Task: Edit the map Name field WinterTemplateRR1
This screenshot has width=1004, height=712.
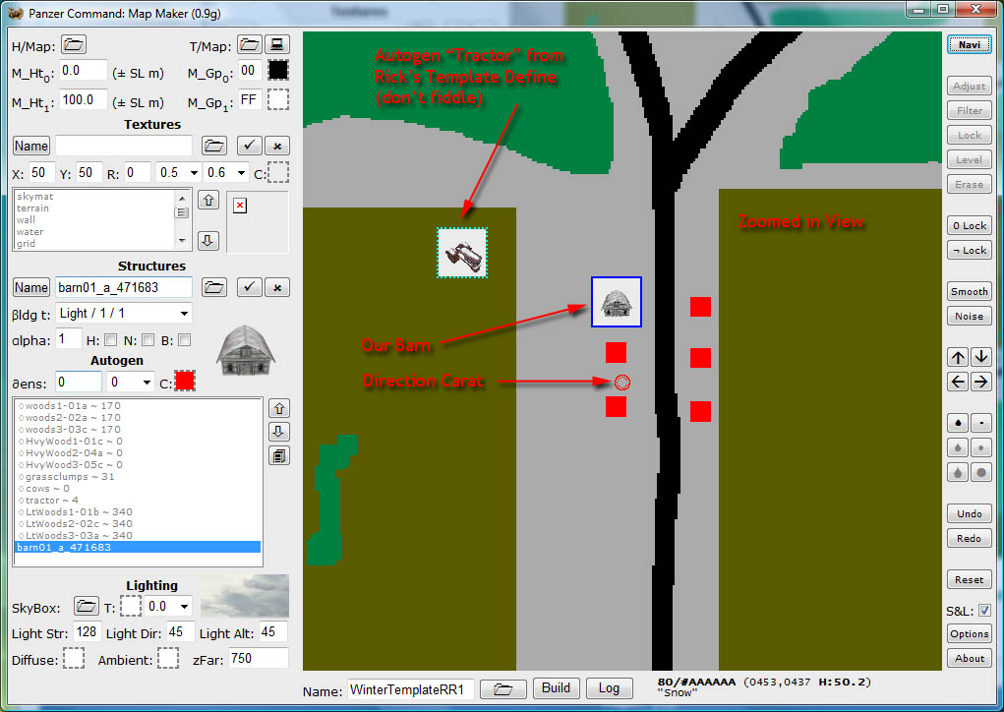Action: tap(410, 689)
